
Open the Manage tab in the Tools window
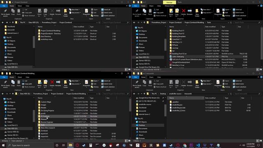tap(169, 2)
